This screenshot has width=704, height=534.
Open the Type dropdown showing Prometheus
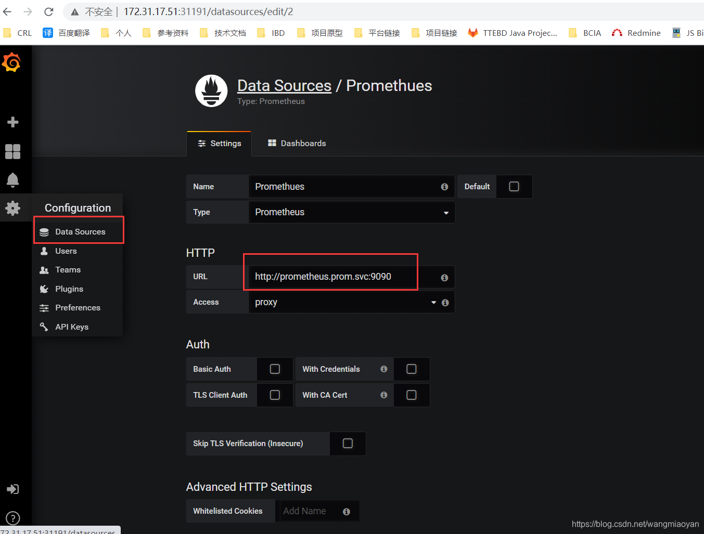pyautogui.click(x=352, y=212)
